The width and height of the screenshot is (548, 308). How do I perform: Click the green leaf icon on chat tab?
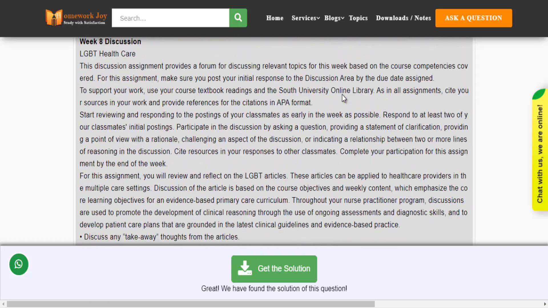click(x=539, y=94)
